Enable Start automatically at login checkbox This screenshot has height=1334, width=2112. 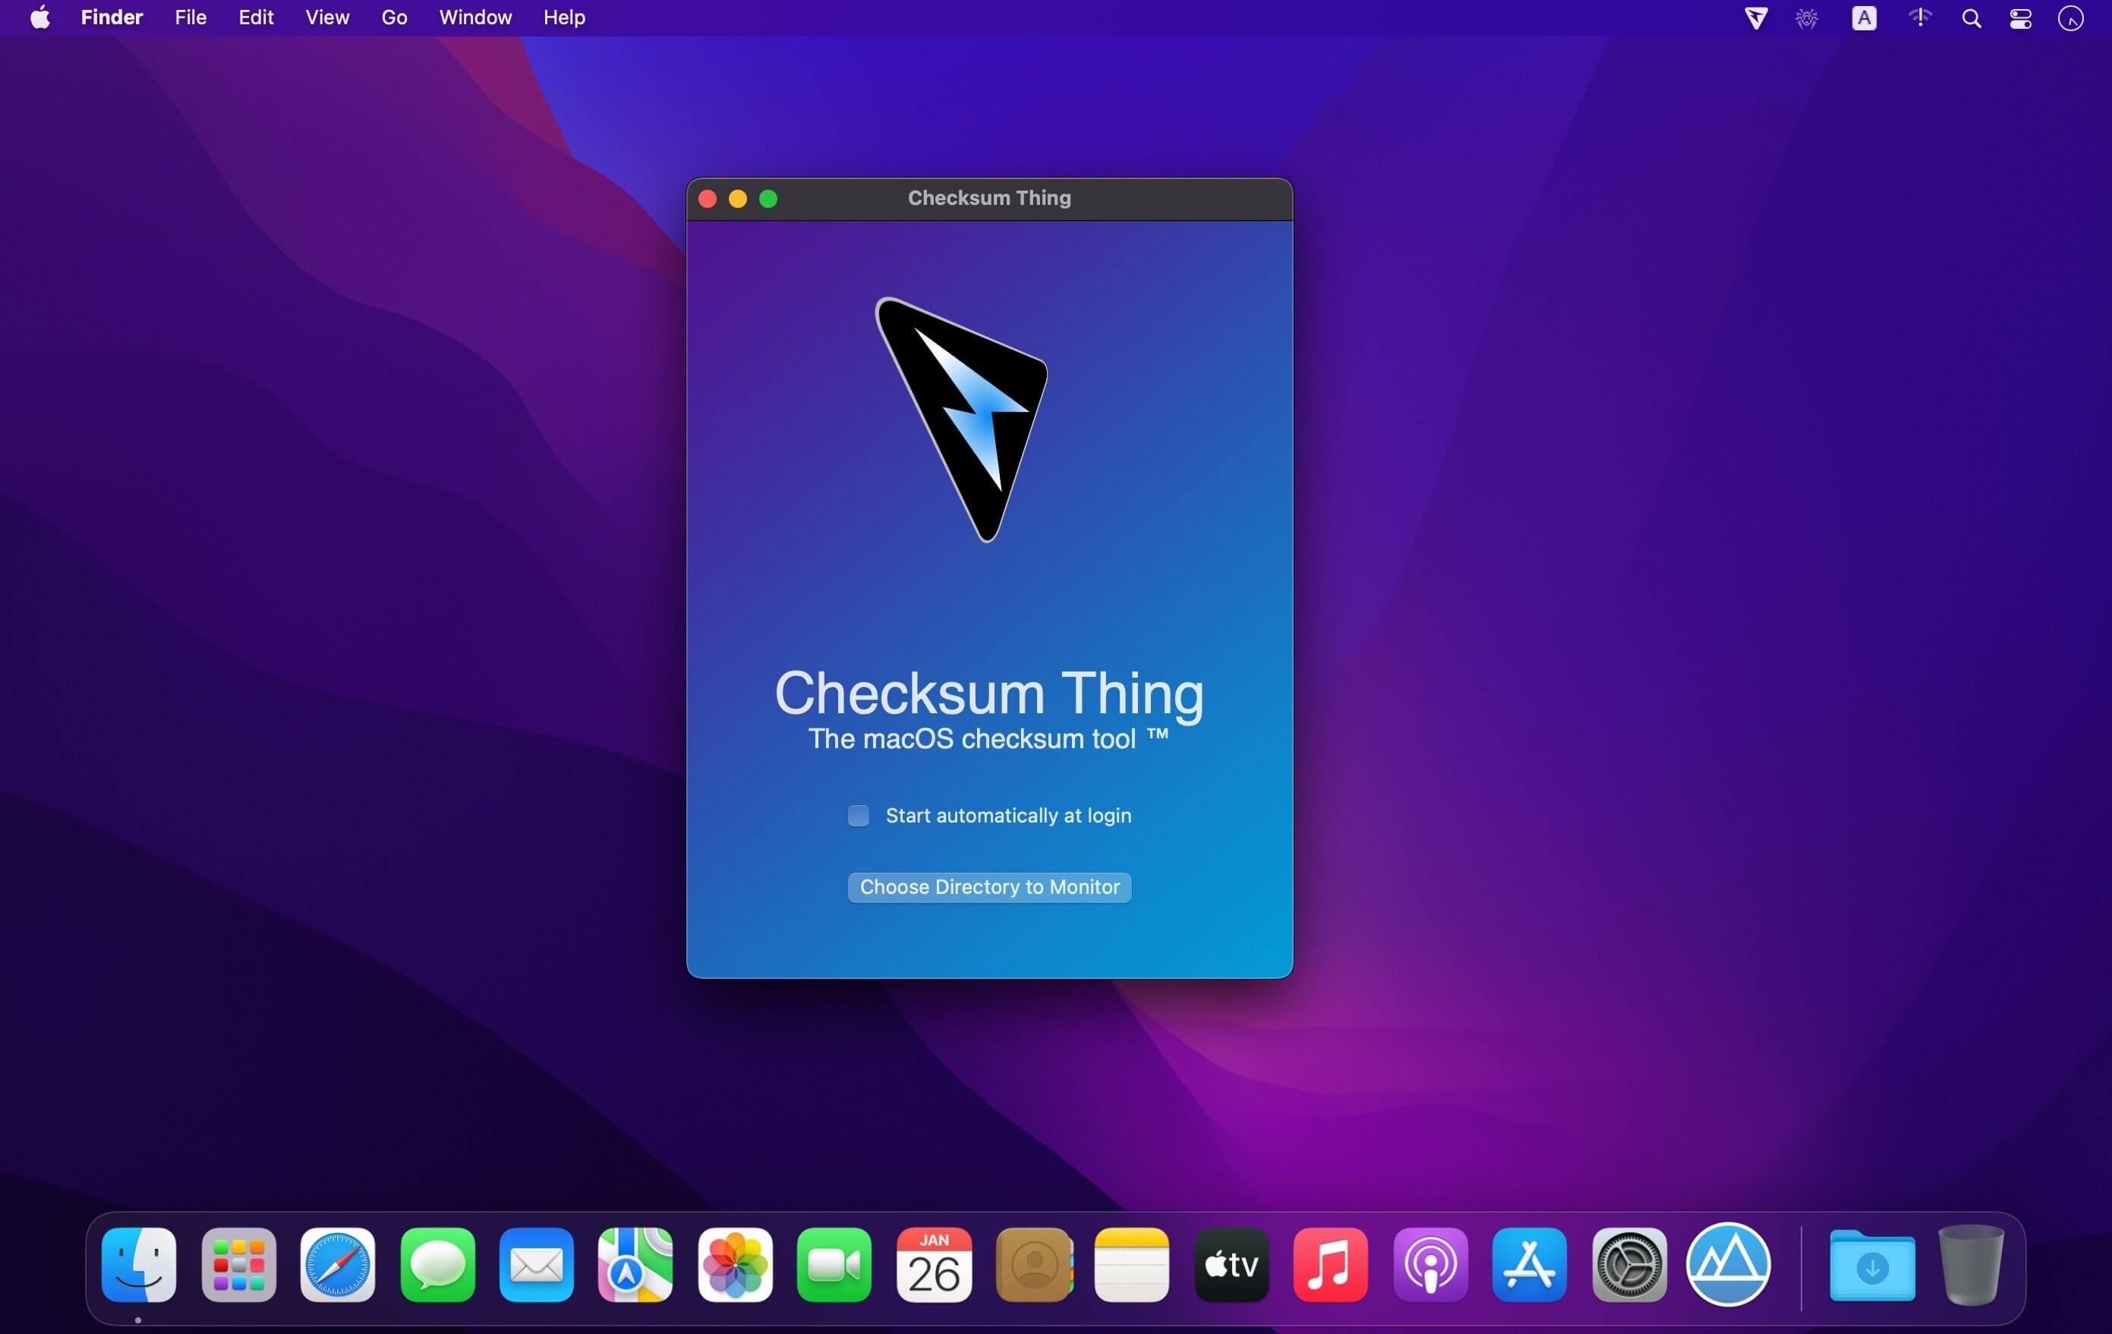coord(858,816)
